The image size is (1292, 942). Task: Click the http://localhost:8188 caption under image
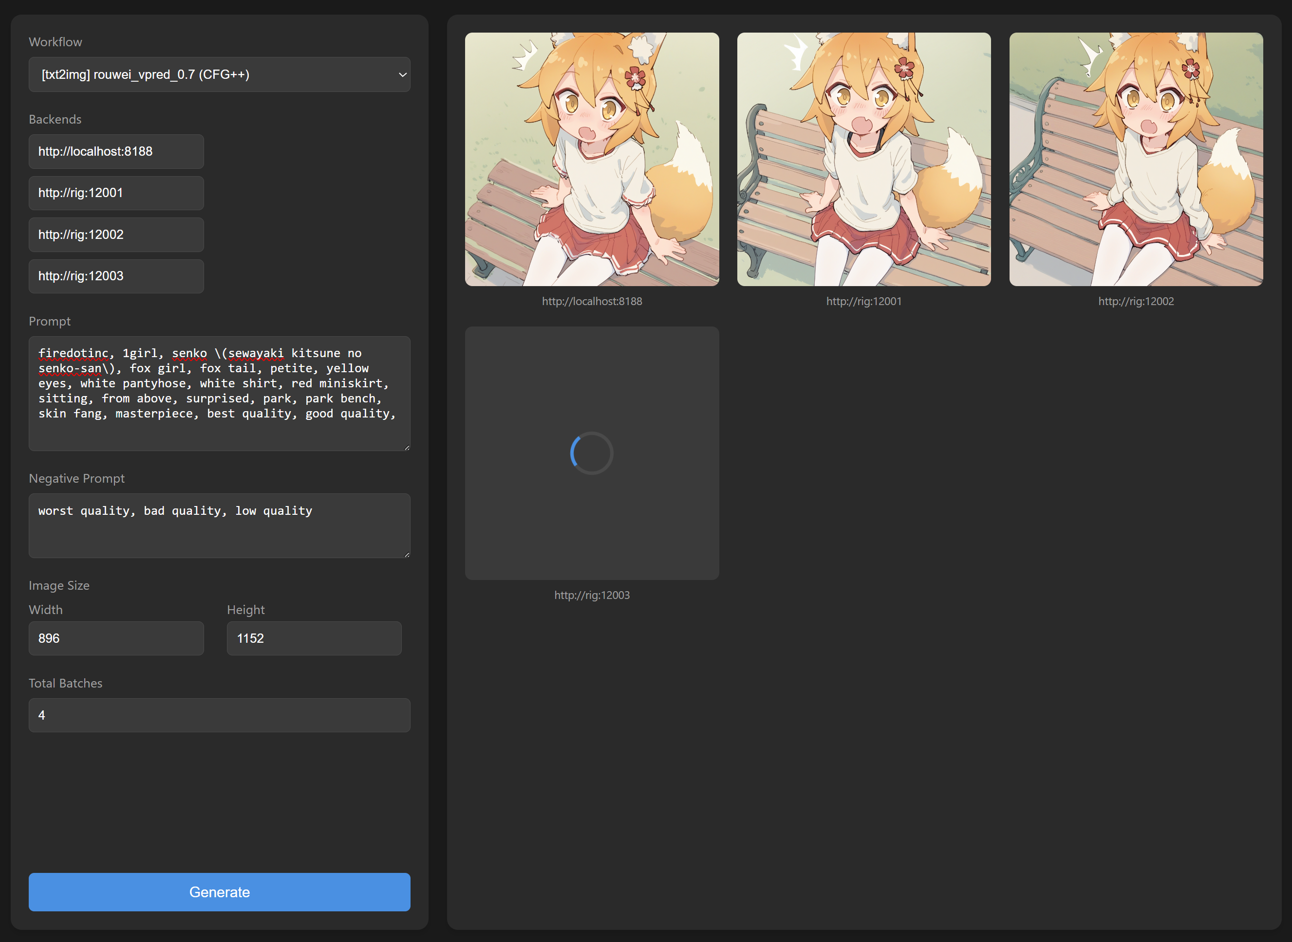592,302
